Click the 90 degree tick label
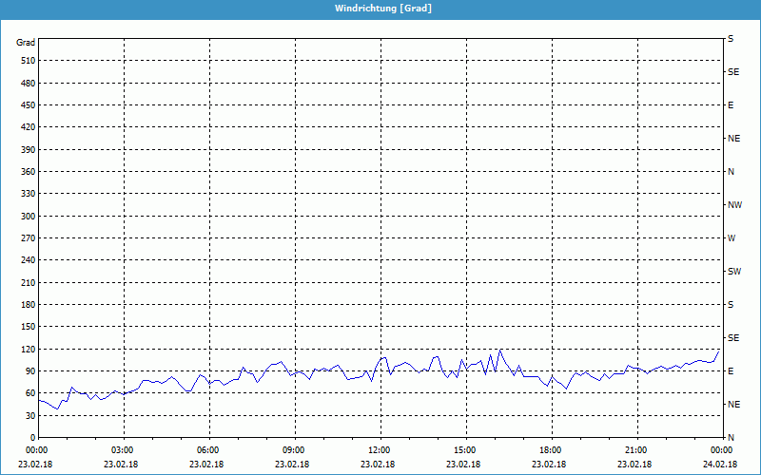The height and width of the screenshot is (475, 761). click(29, 371)
